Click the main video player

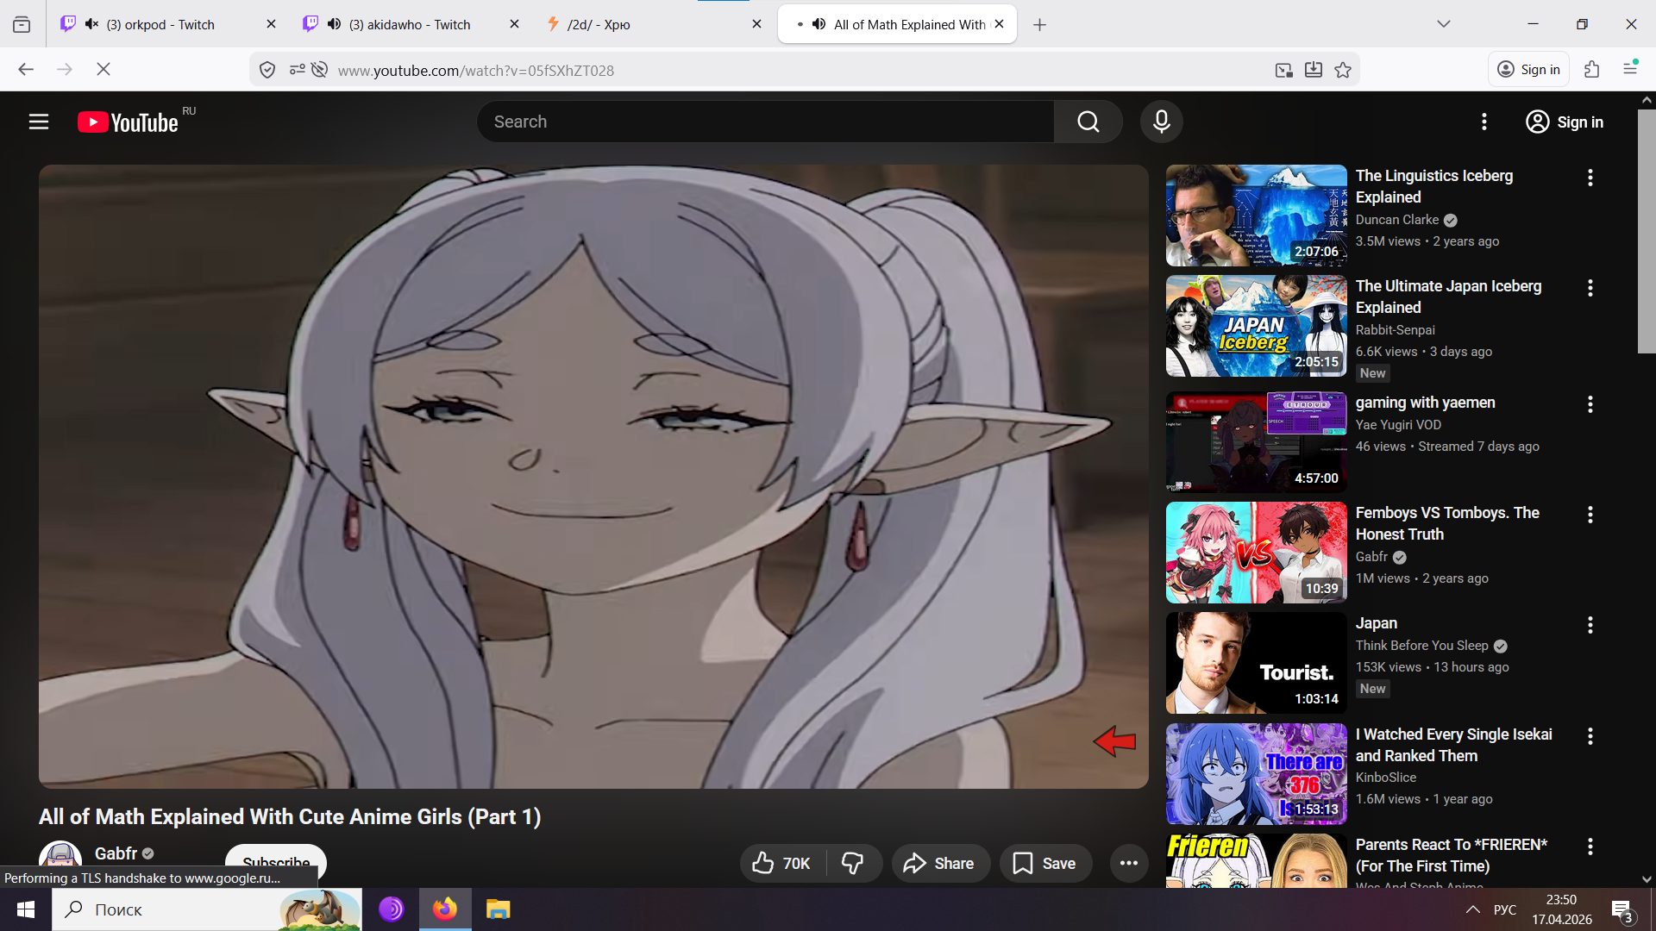(593, 477)
